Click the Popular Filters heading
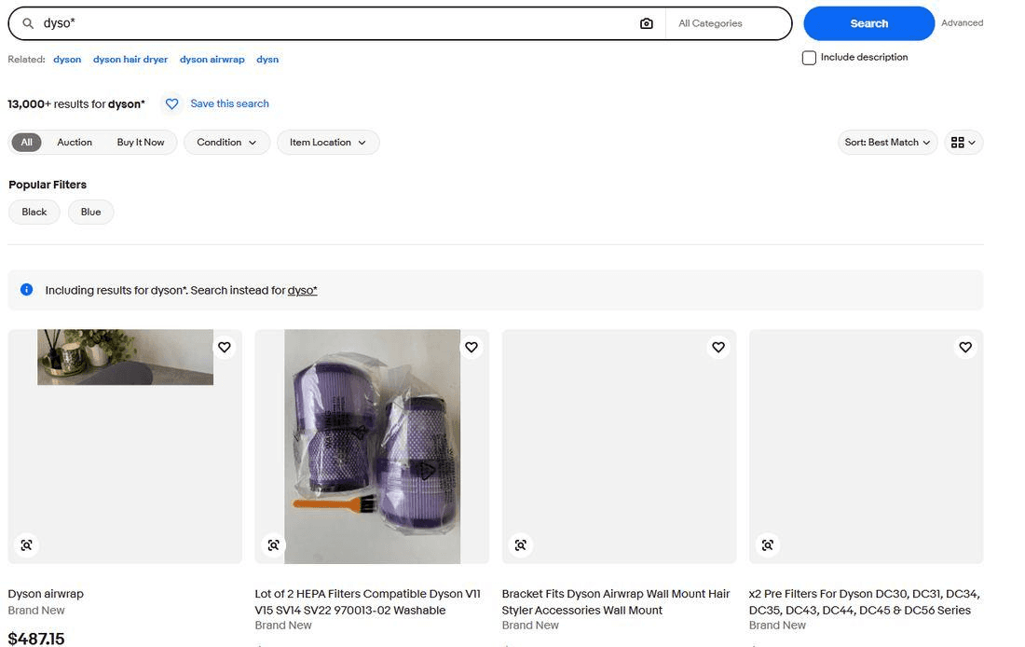The width and height of the screenshot is (1025, 647). point(48,186)
